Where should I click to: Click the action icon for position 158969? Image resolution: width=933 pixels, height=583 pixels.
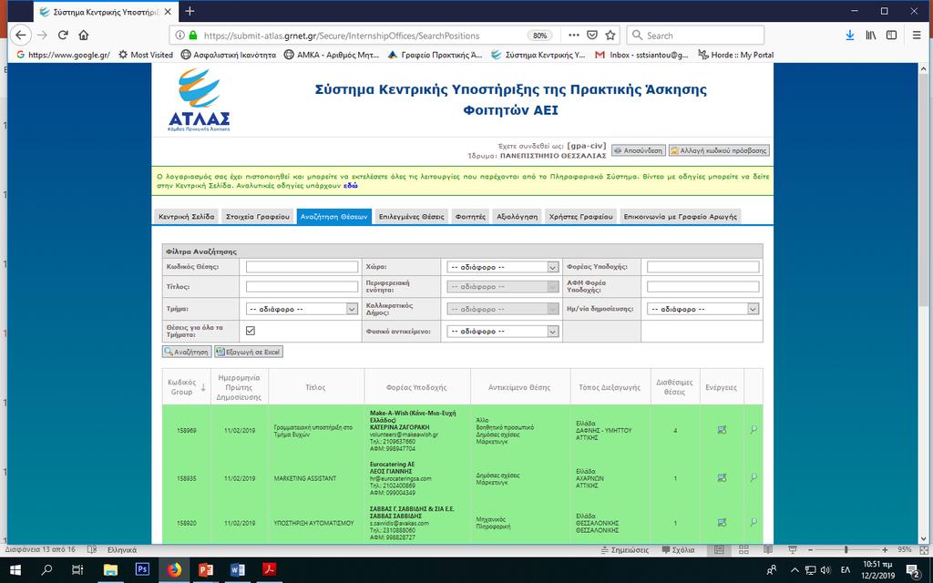(722, 430)
